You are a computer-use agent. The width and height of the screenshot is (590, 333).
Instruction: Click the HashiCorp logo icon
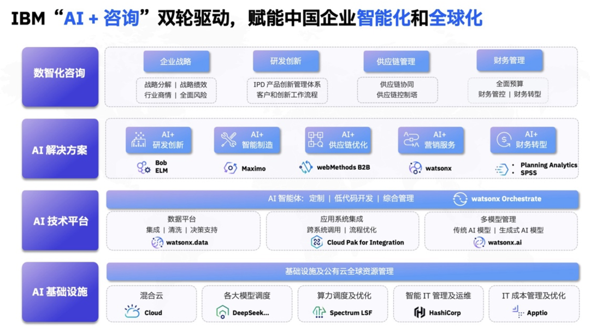(420, 312)
